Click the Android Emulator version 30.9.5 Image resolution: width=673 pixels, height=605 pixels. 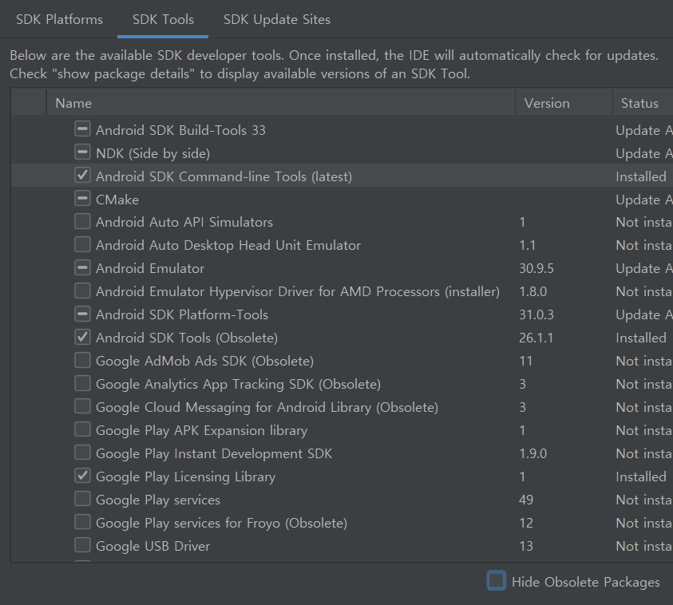click(x=536, y=269)
